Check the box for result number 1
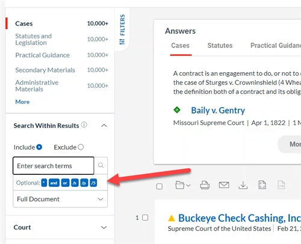This screenshot has width=301, height=244. point(145,218)
